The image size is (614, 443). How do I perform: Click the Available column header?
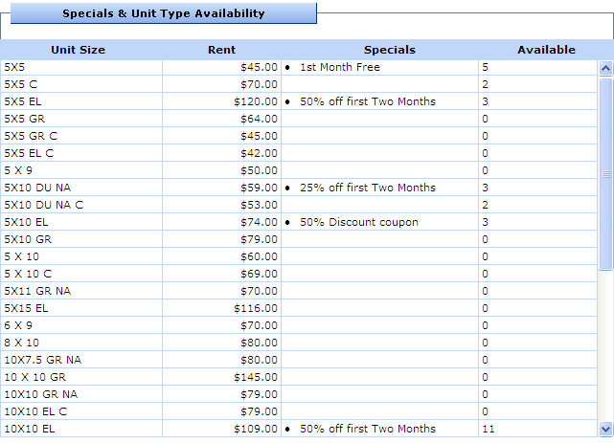point(546,50)
